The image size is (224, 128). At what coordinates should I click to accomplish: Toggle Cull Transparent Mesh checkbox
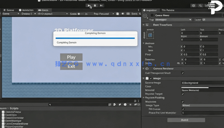pos(183,73)
